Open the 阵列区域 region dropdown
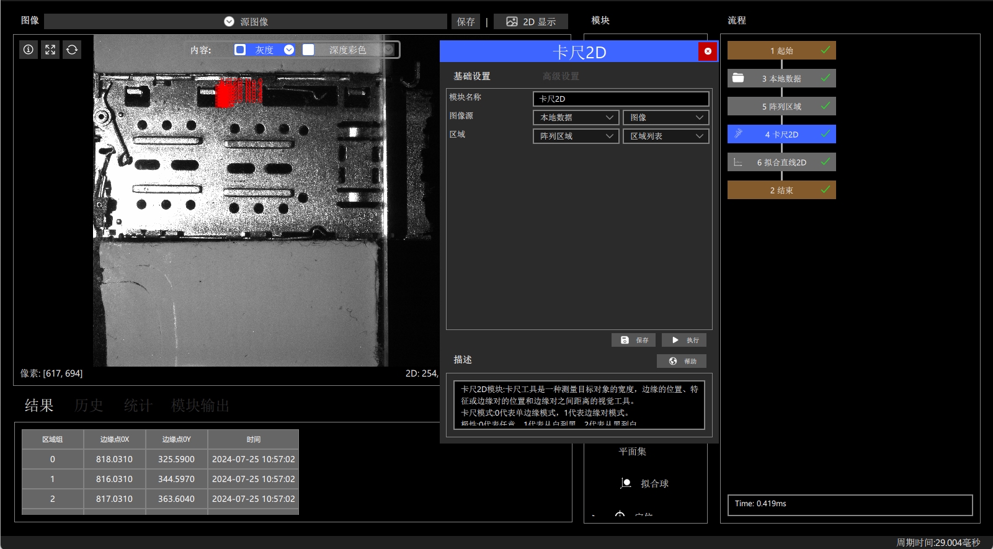Screen dimensions: 993x549 tap(576, 136)
